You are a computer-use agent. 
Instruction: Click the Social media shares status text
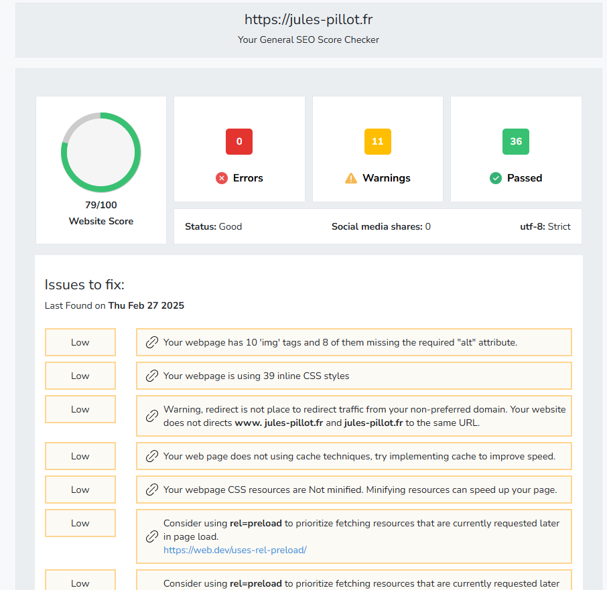pyautogui.click(x=381, y=226)
